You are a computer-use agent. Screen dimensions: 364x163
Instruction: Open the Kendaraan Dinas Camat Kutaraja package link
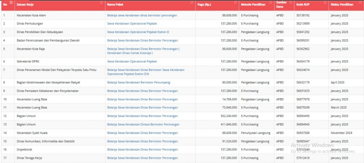point(143,51)
